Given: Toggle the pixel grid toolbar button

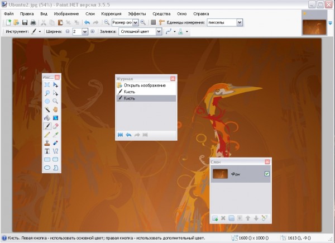Looking at the screenshot, I should point(153,22).
